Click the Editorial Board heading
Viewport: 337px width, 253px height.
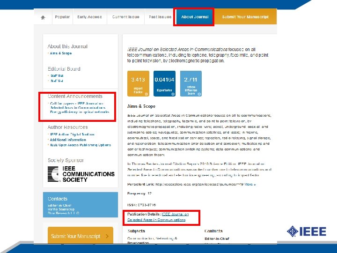coord(64,69)
